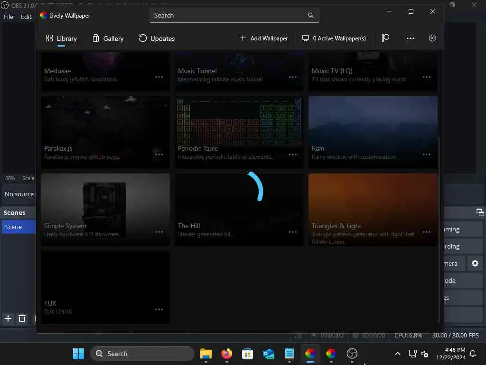Launch Firefox from the taskbar
Image resolution: width=486 pixels, height=365 pixels.
coord(226,354)
